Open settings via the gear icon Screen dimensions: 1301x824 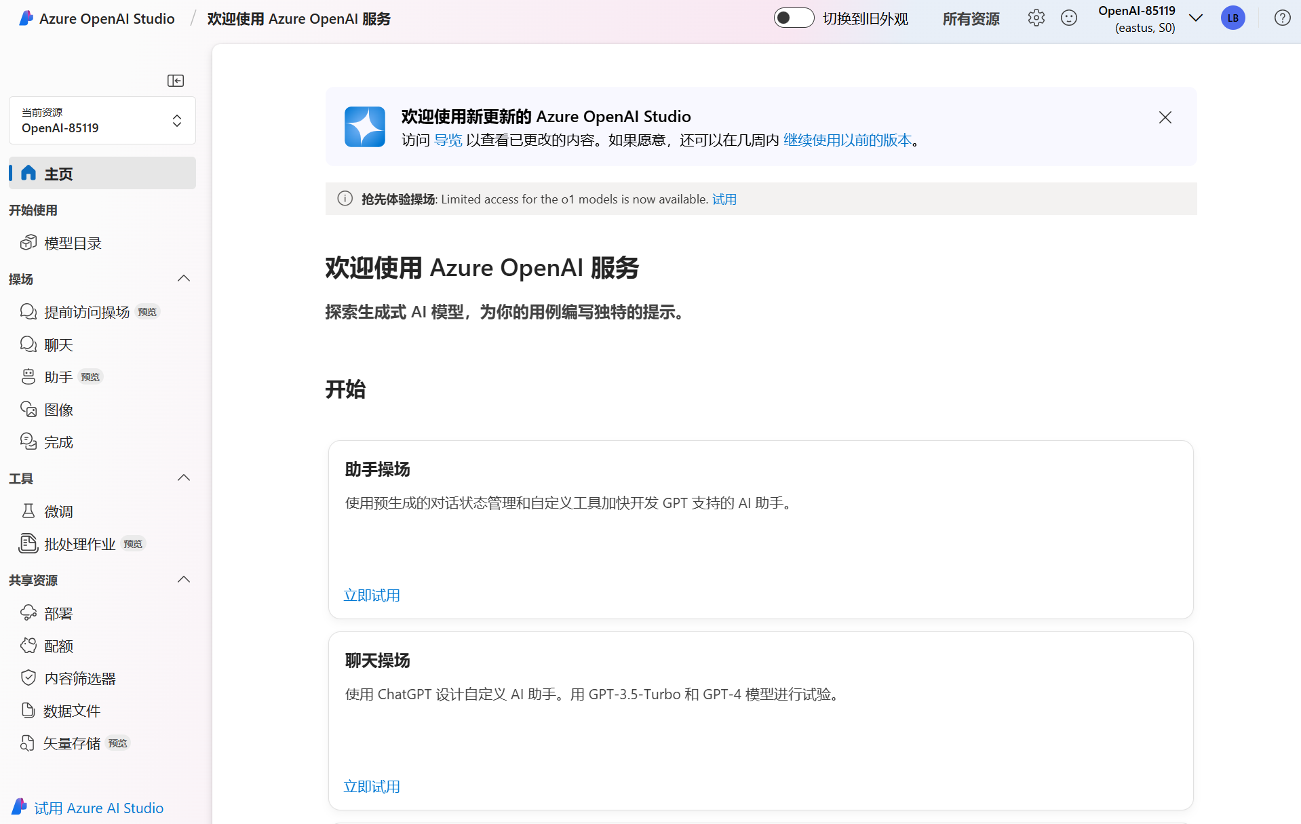(1036, 18)
